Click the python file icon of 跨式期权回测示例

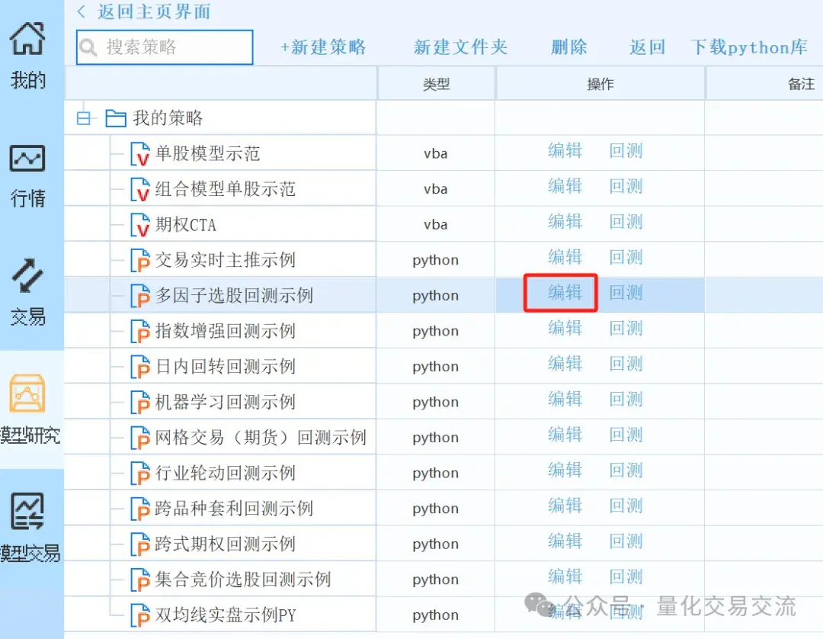click(x=140, y=544)
